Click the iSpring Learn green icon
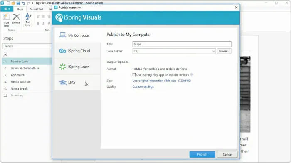Viewport: 291px width, 163px height. coord(62,67)
